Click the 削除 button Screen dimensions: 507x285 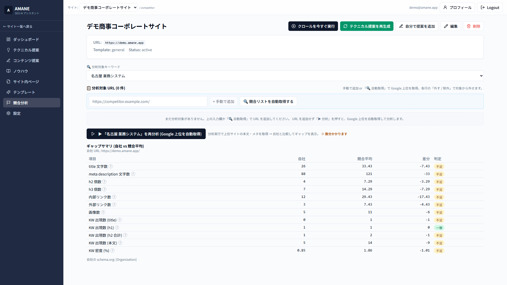pyautogui.click(x=473, y=26)
